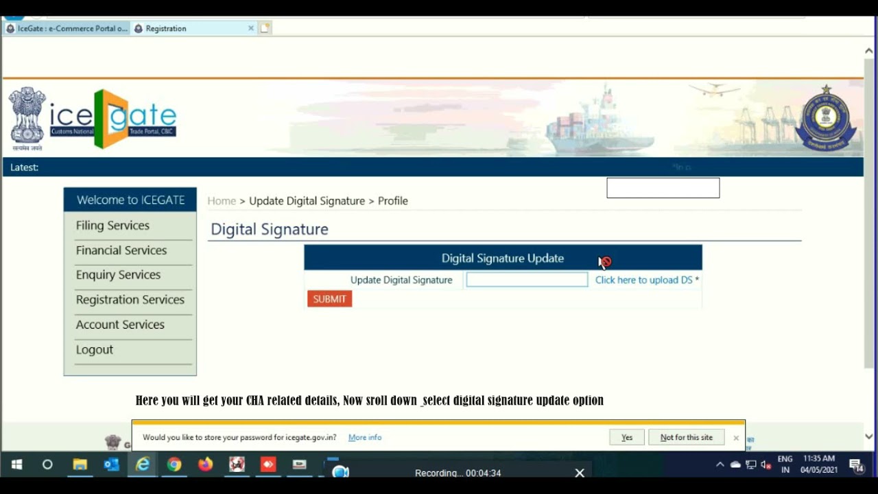Click the Recording 00:04:34 status text
Image resolution: width=878 pixels, height=494 pixels.
tap(458, 473)
